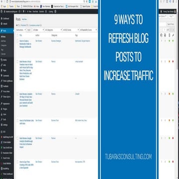Image resolution: width=179 pixels, height=179 pixels.
Task: Open the Easy Social Icons sidebar icon
Action: click(1, 148)
